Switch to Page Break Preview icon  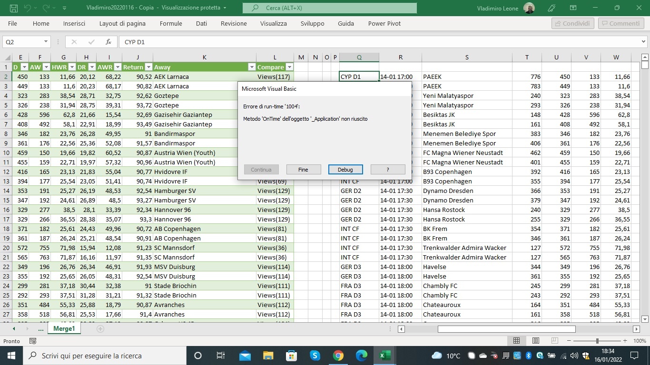555,341
